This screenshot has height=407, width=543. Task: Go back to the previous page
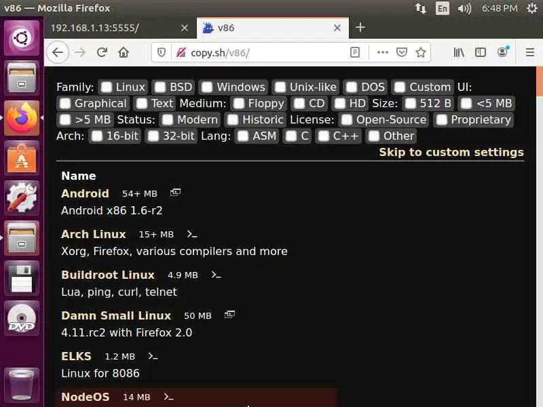coord(58,53)
